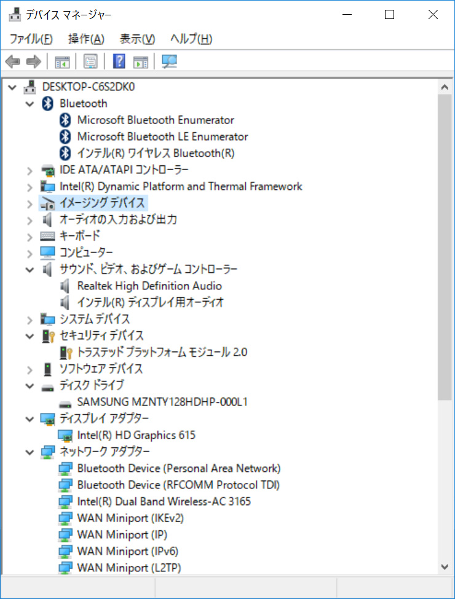This screenshot has width=455, height=599.
Task: Click the blue Help question mark icon
Action: click(x=119, y=61)
